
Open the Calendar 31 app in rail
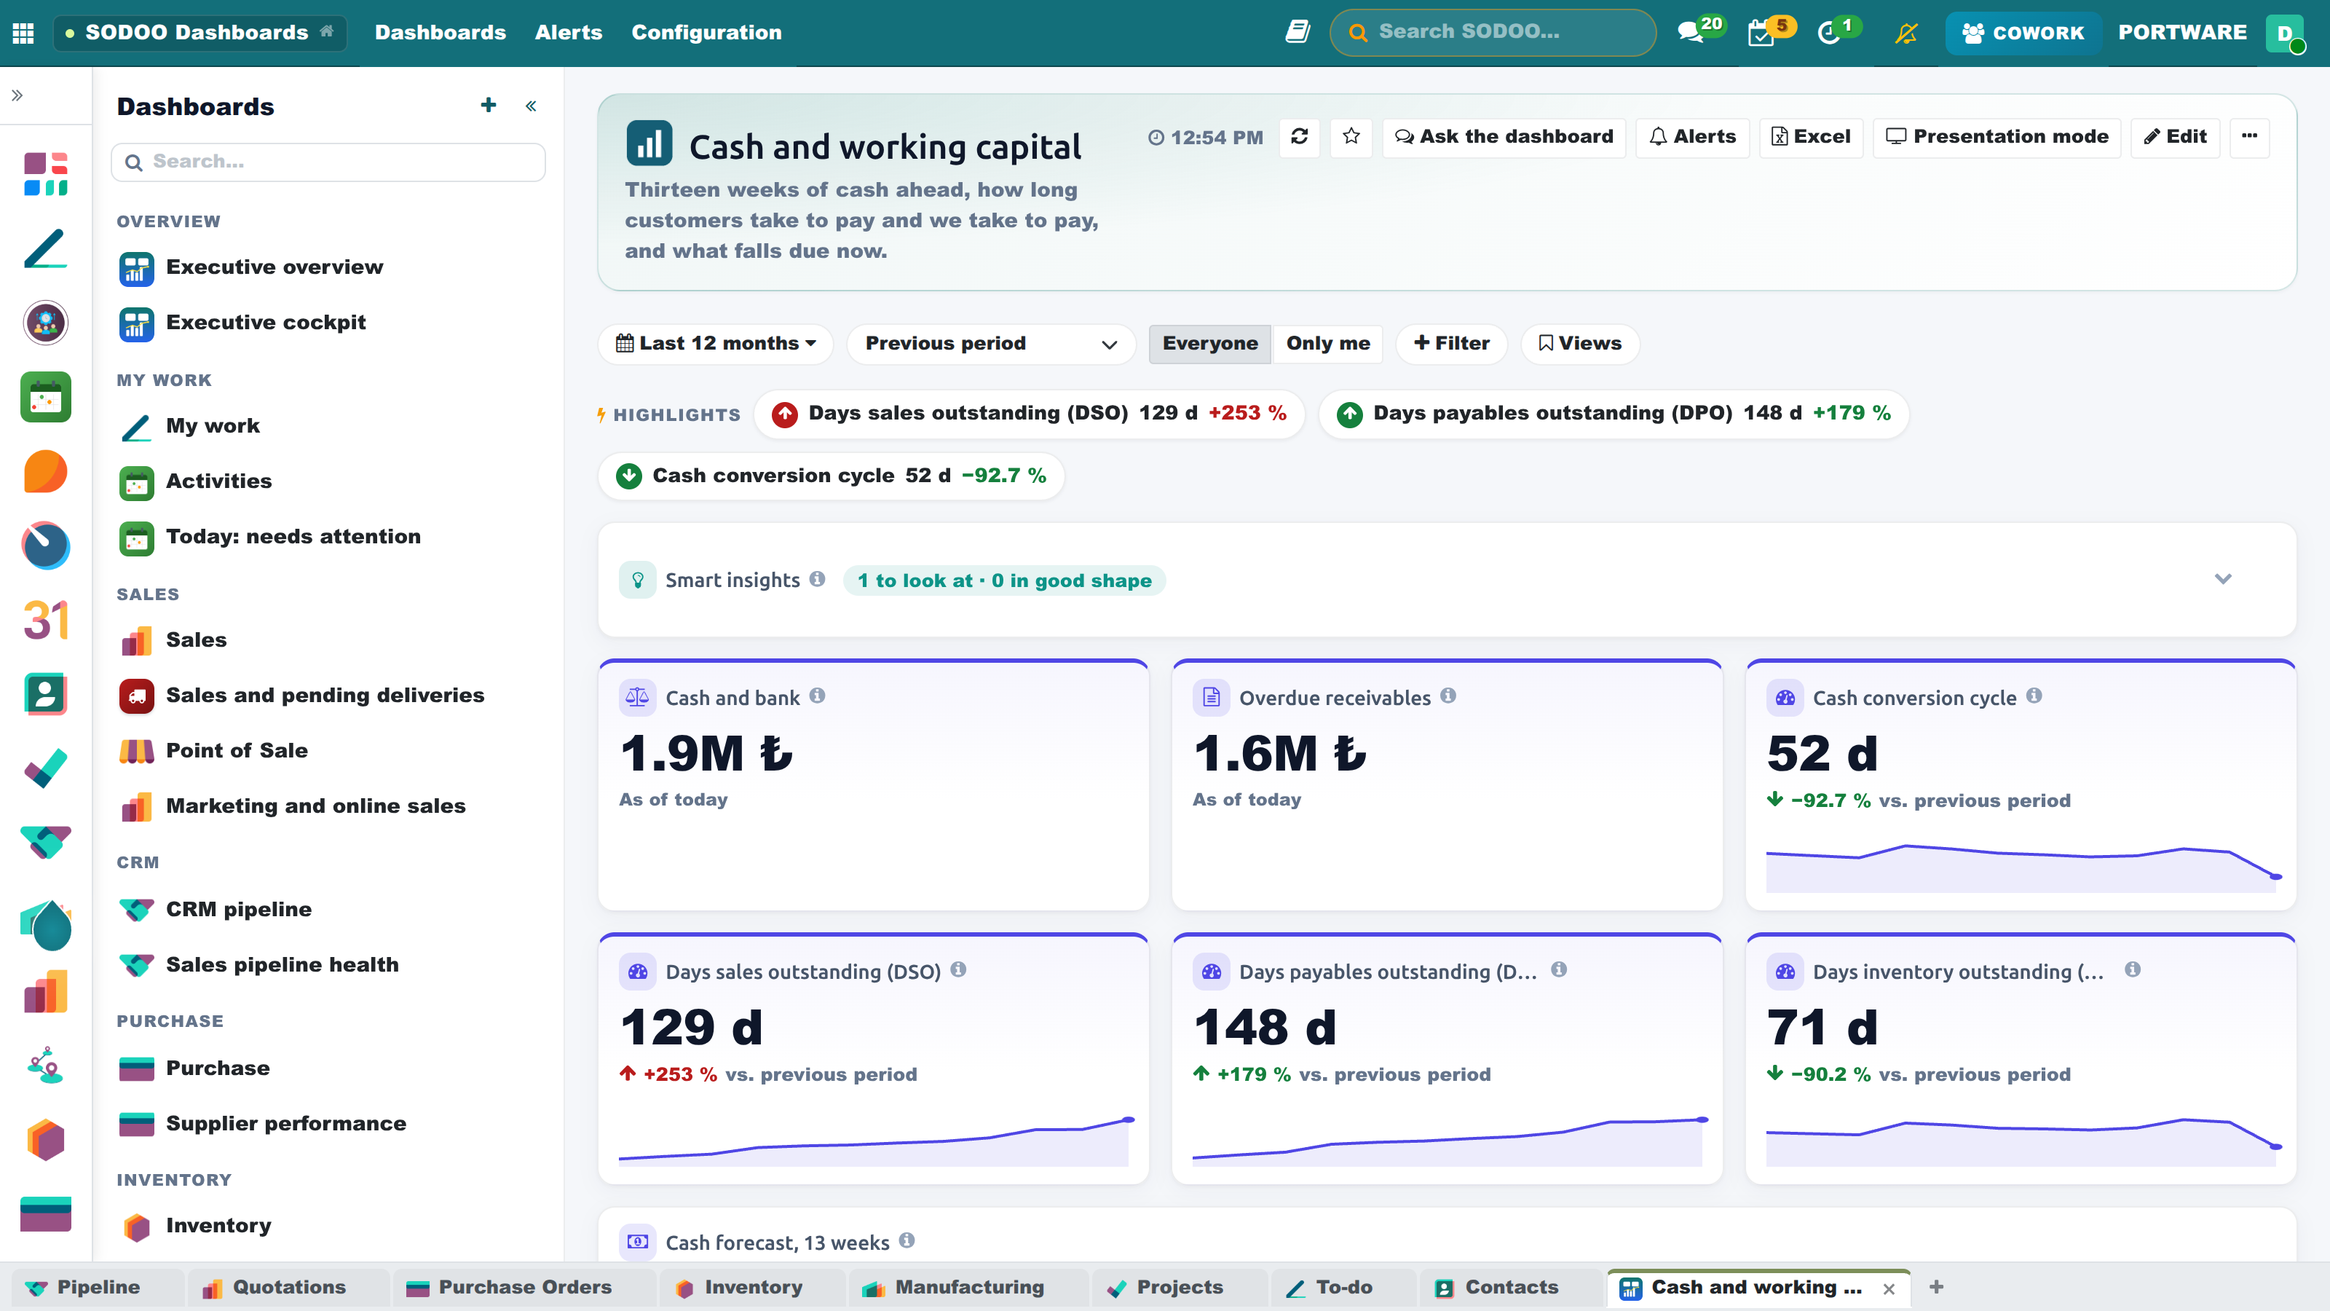(x=45, y=620)
